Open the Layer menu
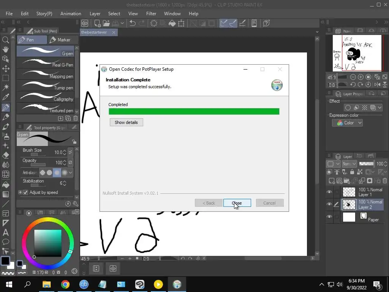 coord(95,14)
